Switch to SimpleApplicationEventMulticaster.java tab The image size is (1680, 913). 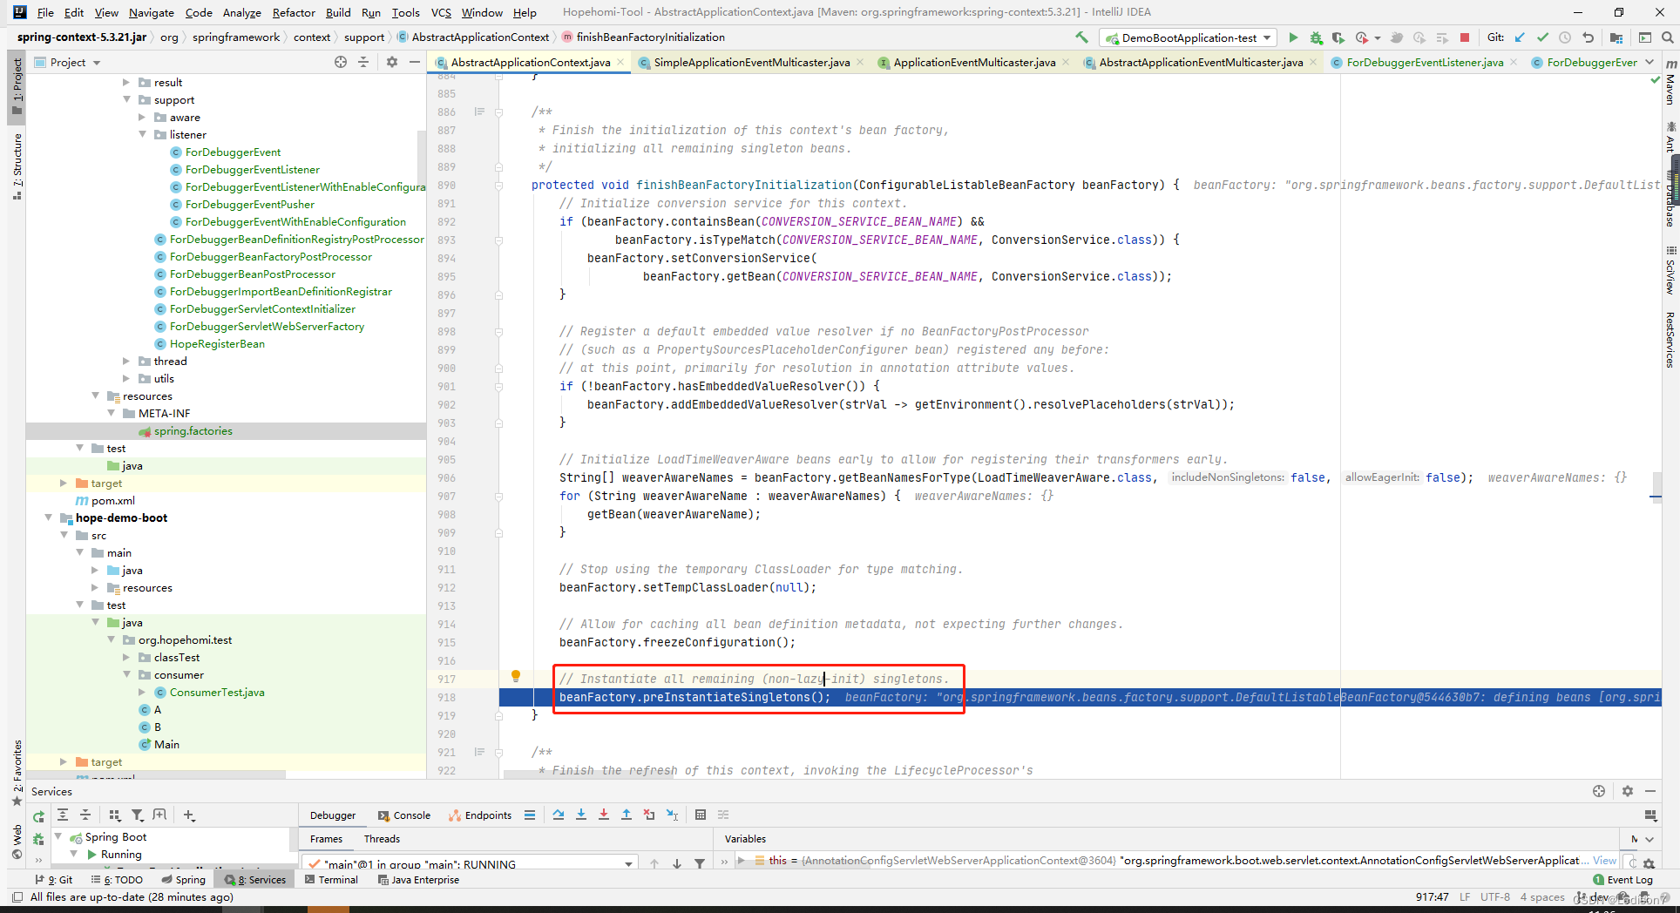[751, 62]
